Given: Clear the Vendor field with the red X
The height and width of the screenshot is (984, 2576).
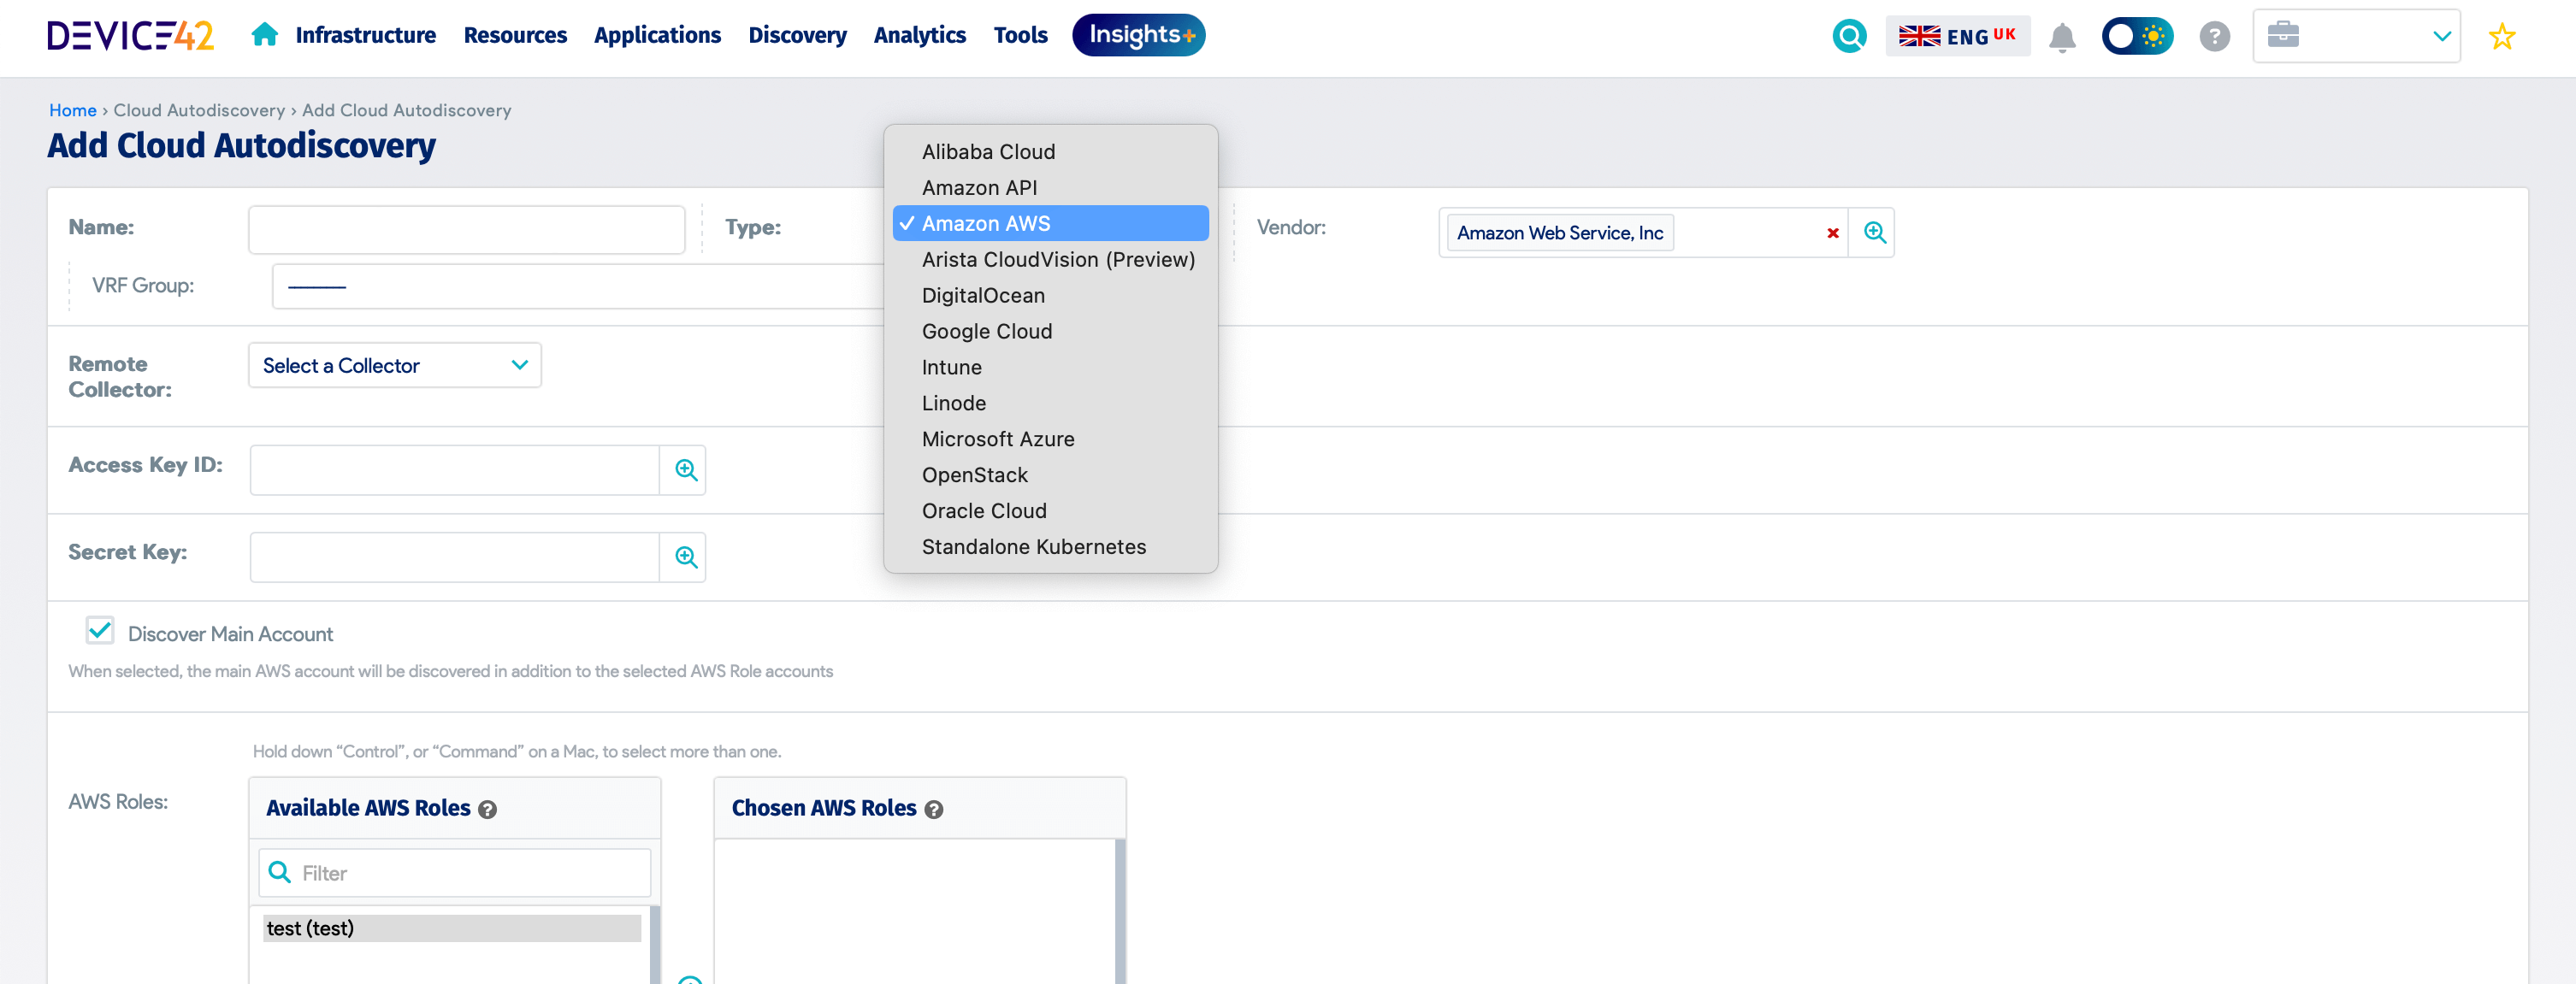Looking at the screenshot, I should click(1832, 233).
